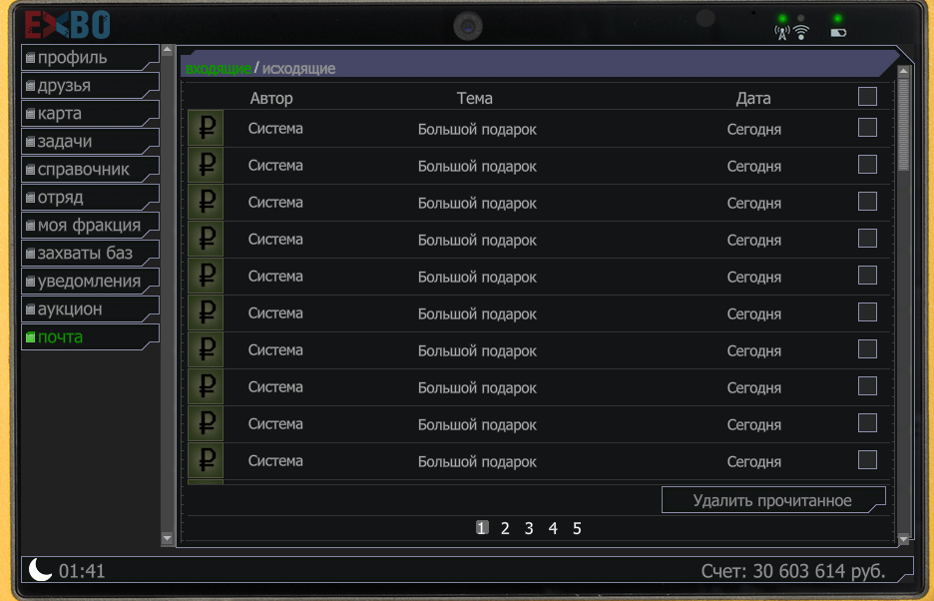
Task: Click the Тема column header
Action: click(x=475, y=98)
